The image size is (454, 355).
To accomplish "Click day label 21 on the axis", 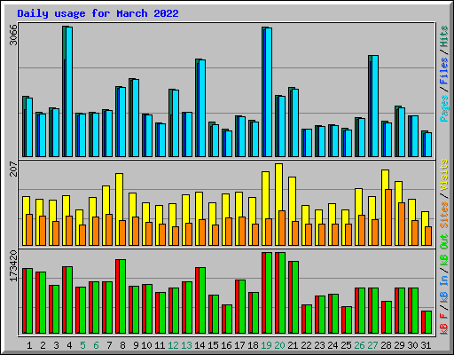I will point(293,345).
